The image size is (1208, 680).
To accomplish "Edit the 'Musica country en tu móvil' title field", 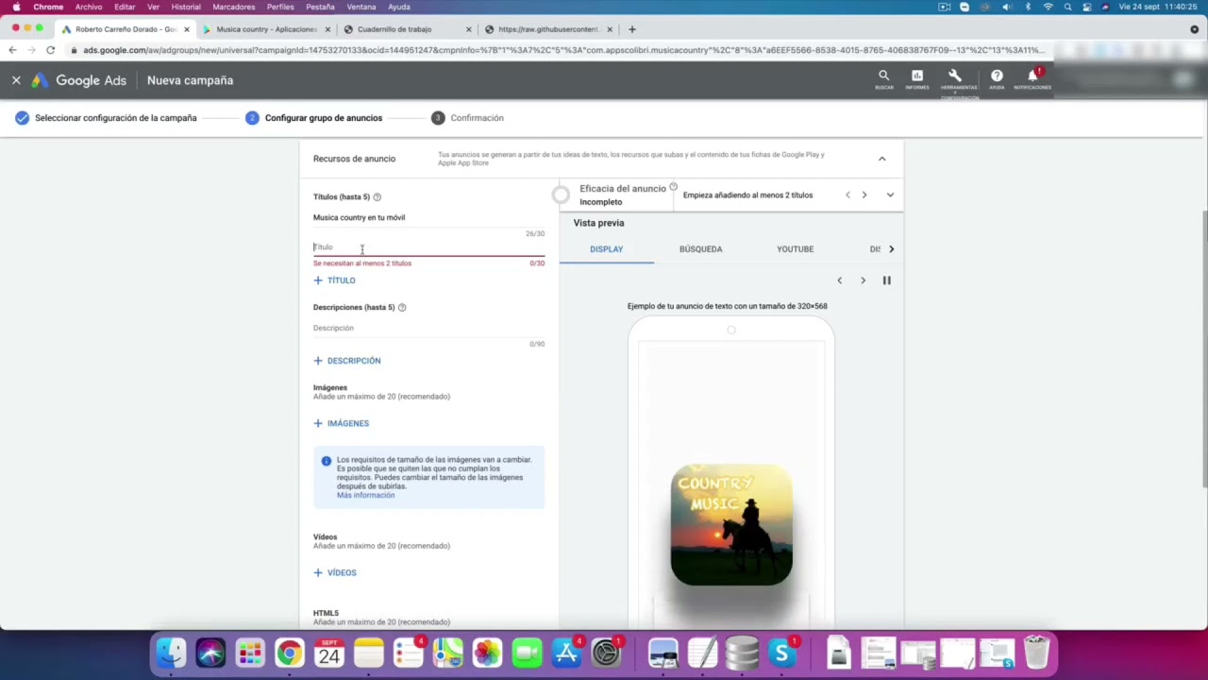I will tap(428, 217).
